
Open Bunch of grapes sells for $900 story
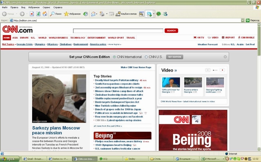pos(118,110)
